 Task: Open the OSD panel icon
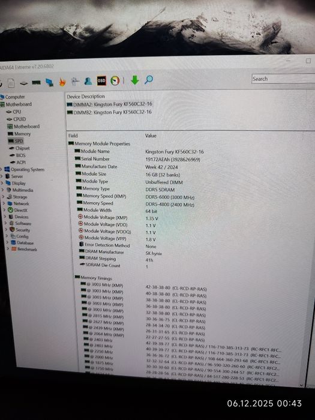[x=101, y=80]
